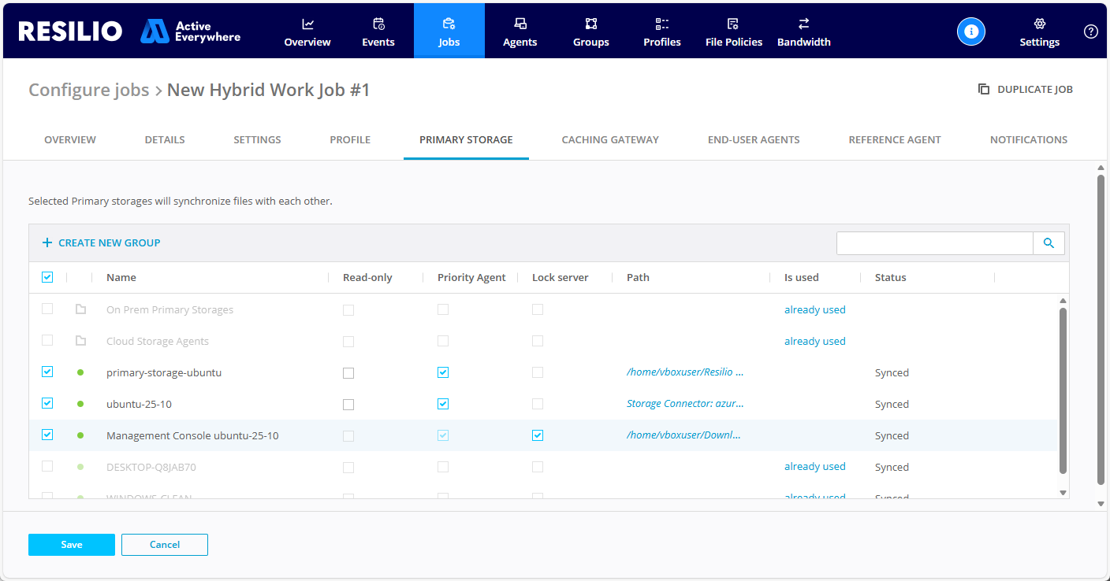This screenshot has width=1110, height=581.
Task: Open Settings gear icon
Action: tap(1039, 24)
